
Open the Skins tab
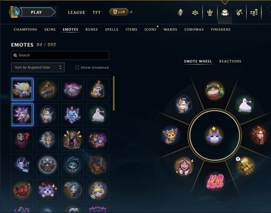point(50,29)
